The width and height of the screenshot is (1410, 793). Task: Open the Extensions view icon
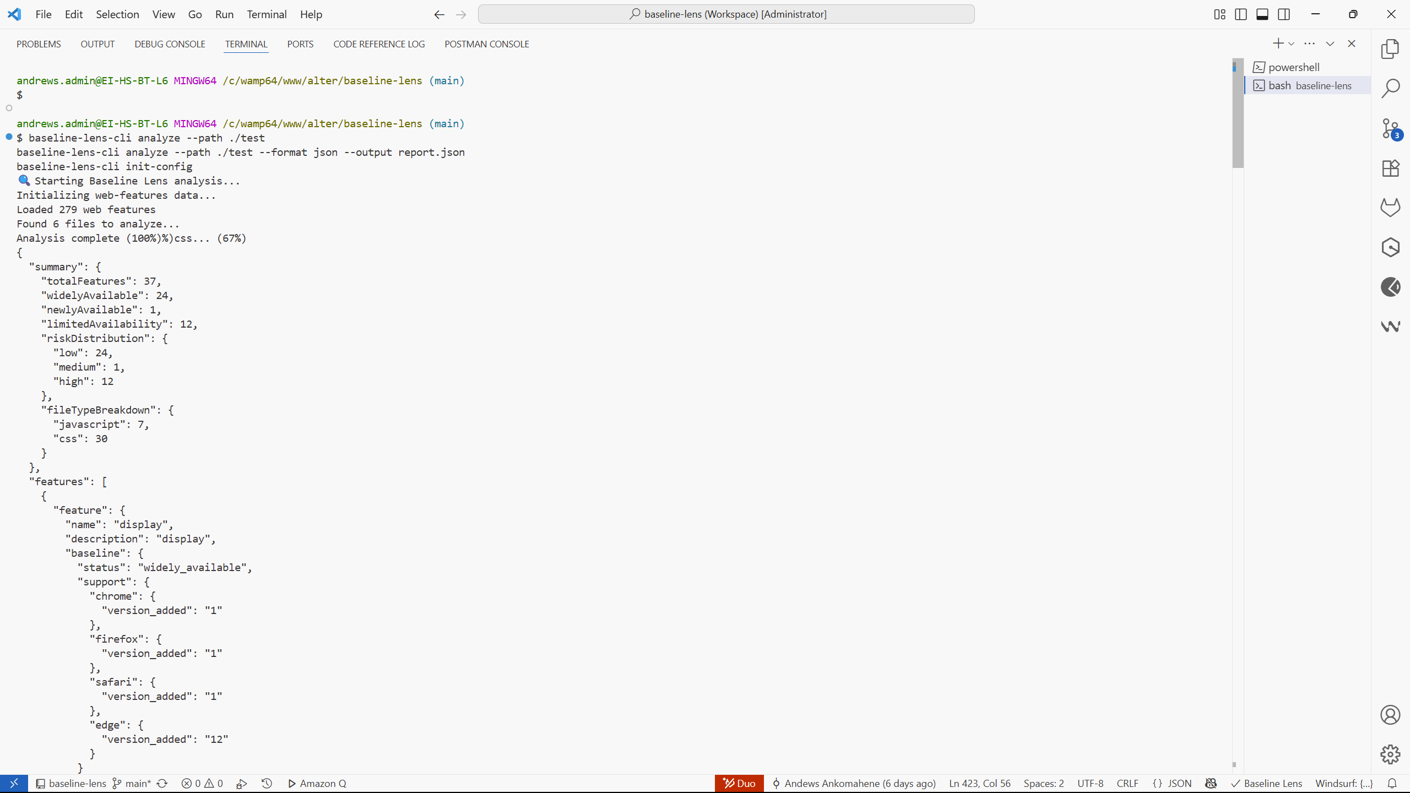click(1390, 168)
